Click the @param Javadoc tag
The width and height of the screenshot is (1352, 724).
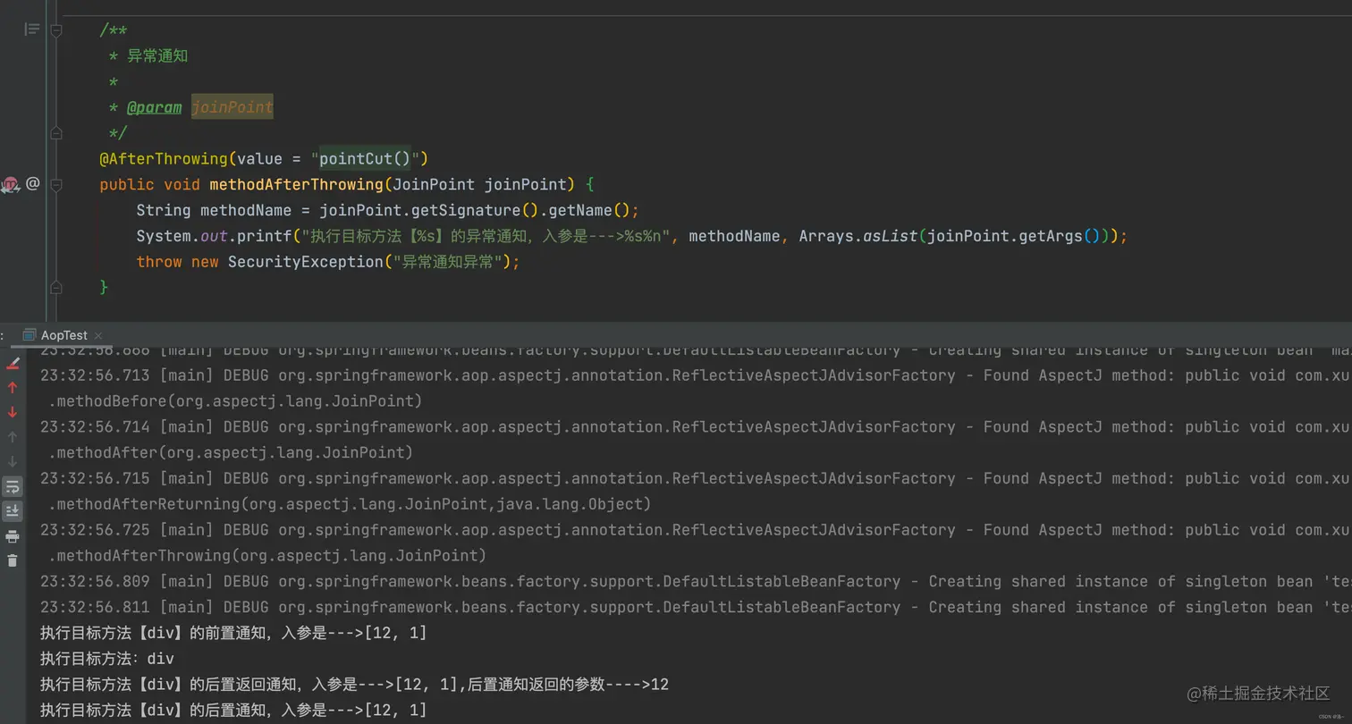tap(154, 107)
